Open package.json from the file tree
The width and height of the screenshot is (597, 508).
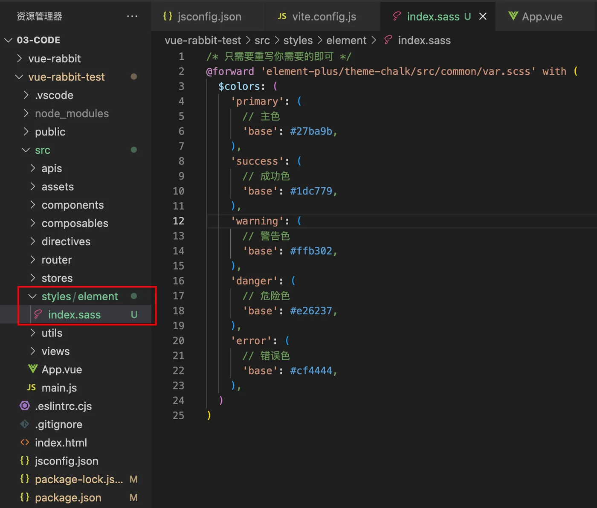[x=68, y=497]
